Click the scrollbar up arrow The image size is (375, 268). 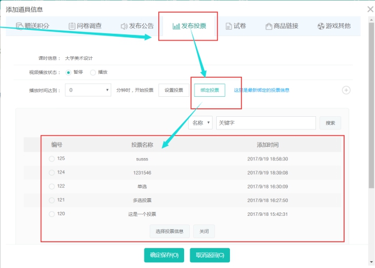tap(371, 19)
